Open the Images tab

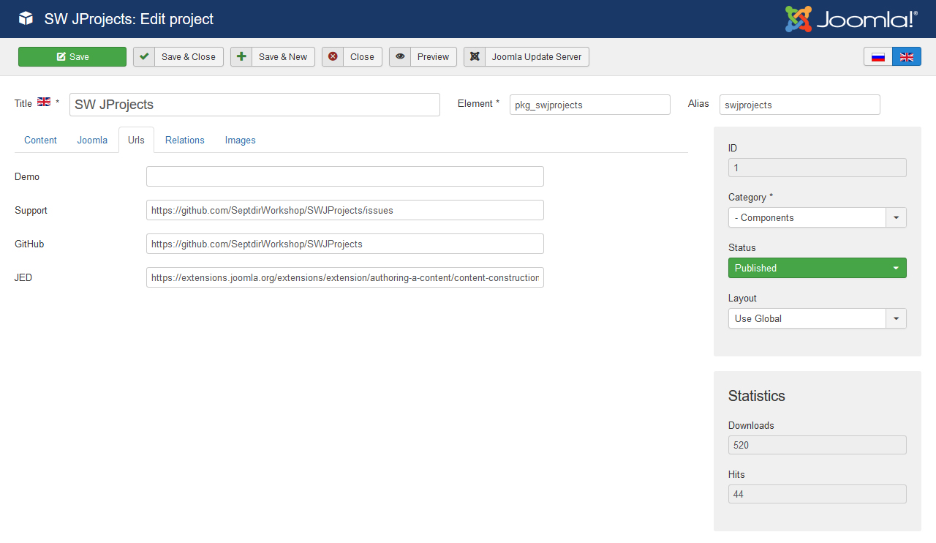click(241, 140)
